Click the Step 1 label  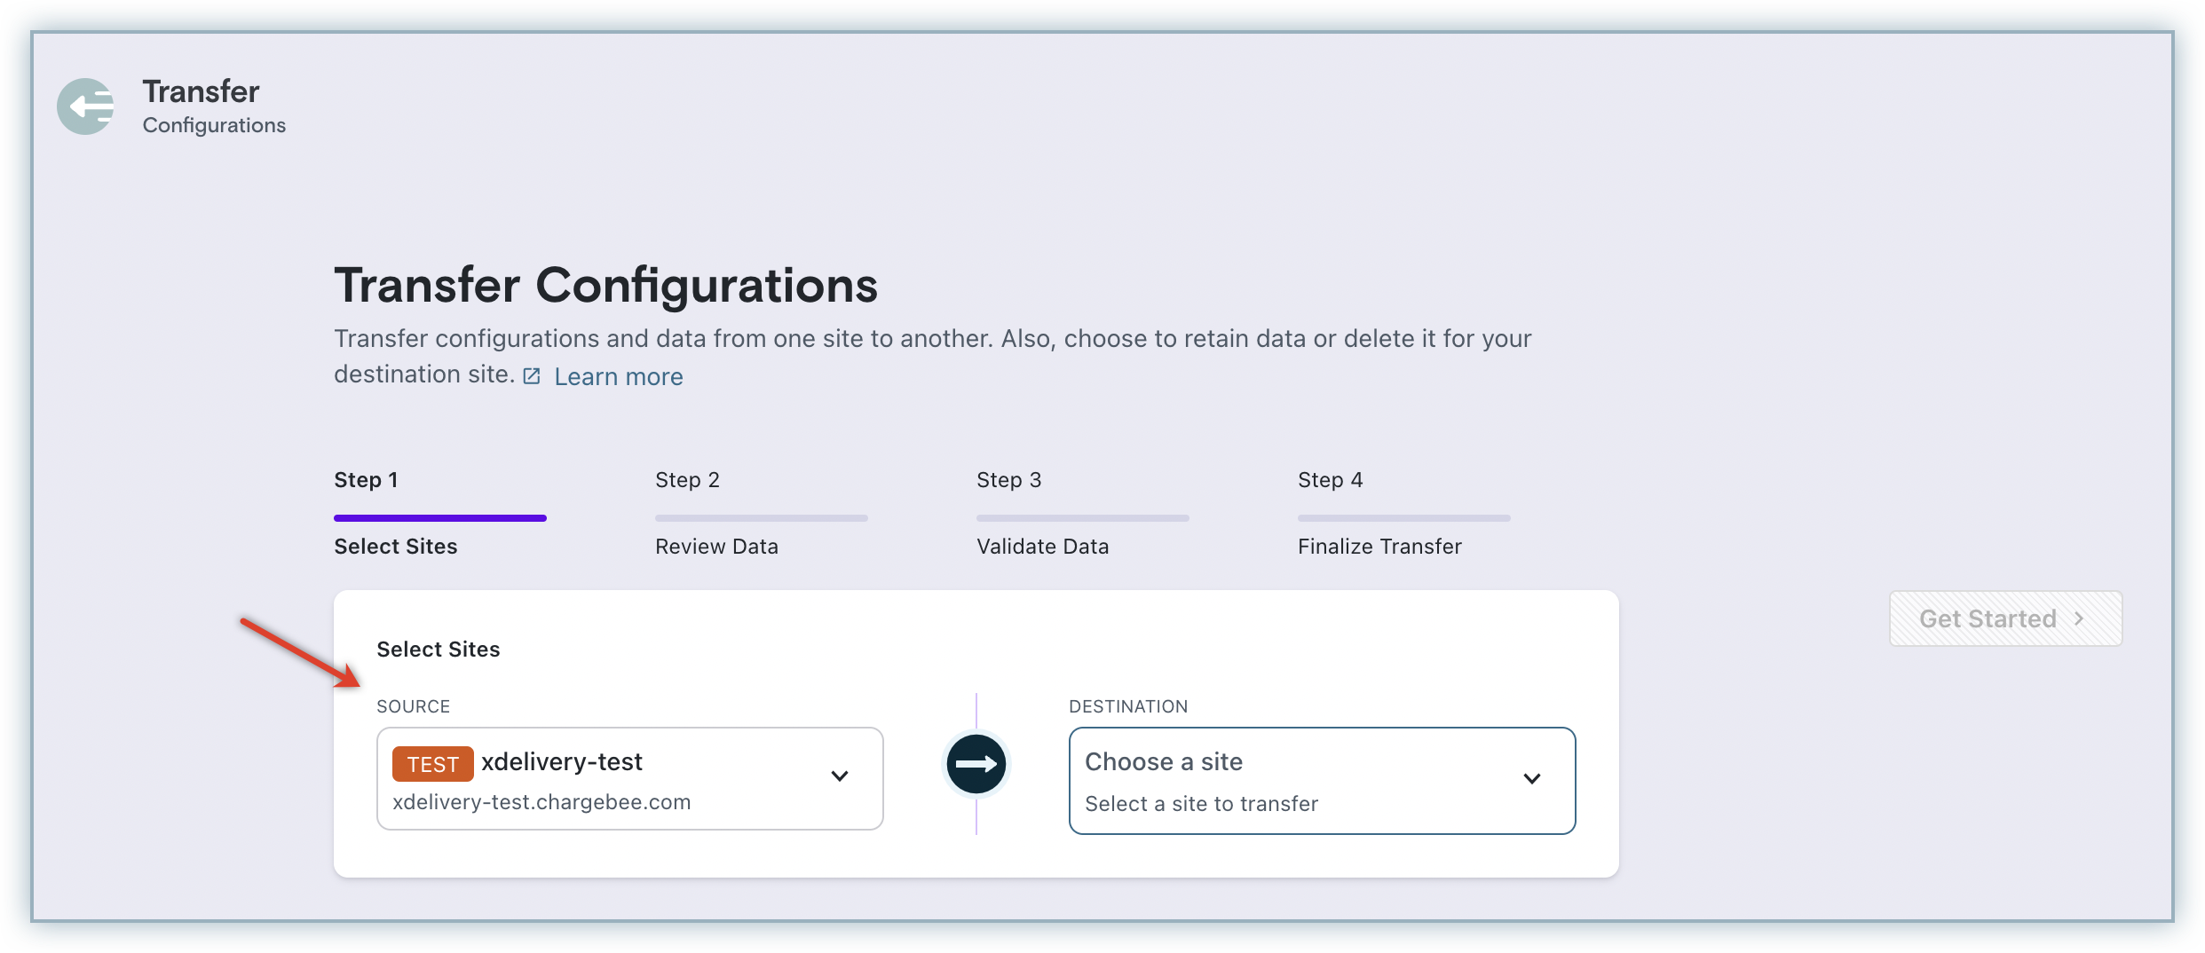366,480
